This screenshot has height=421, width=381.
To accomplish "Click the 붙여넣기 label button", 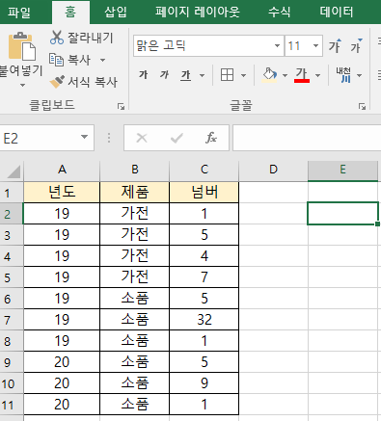I will [21, 70].
